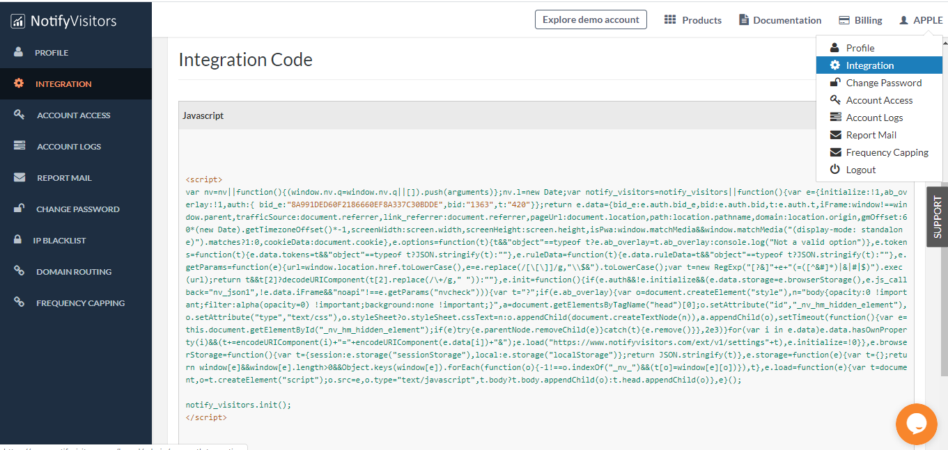
Task: Choose Change Password from account dropdown
Action: point(879,82)
